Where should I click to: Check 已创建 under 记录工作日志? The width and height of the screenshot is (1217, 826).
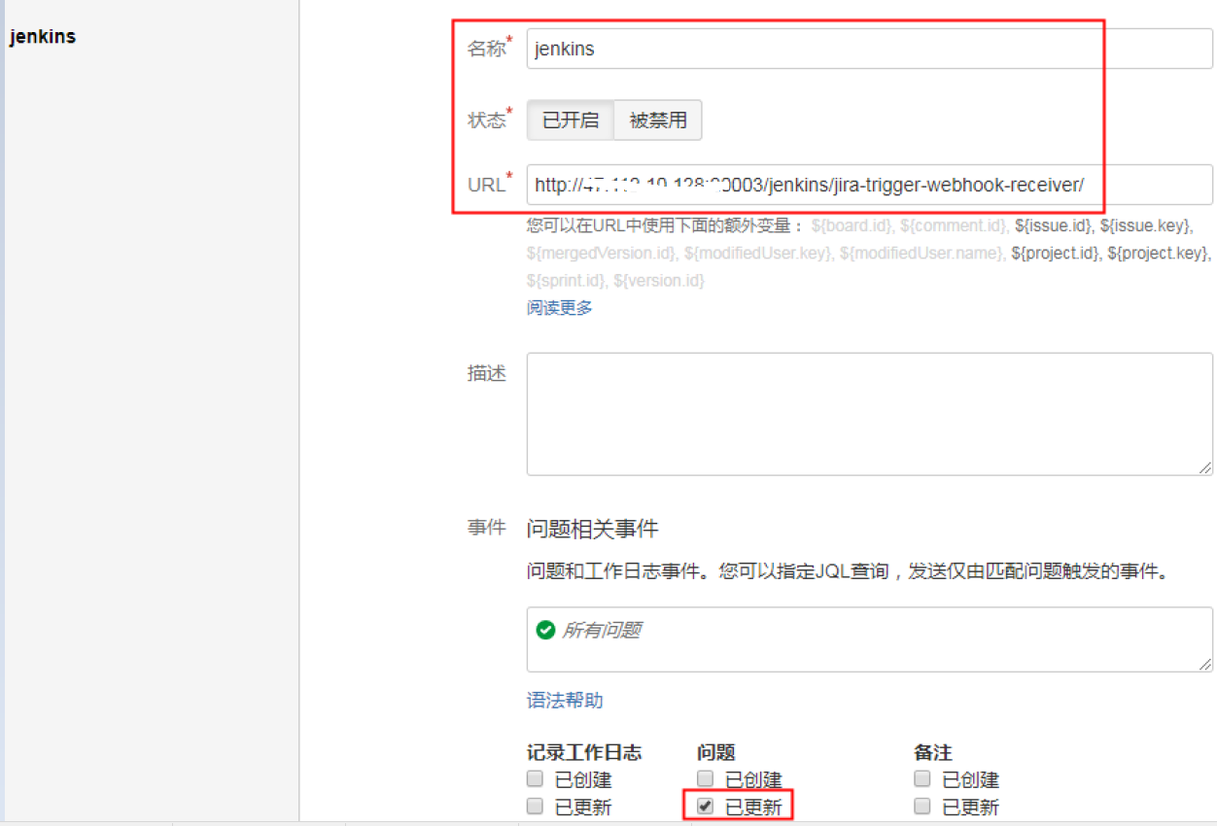(x=535, y=778)
